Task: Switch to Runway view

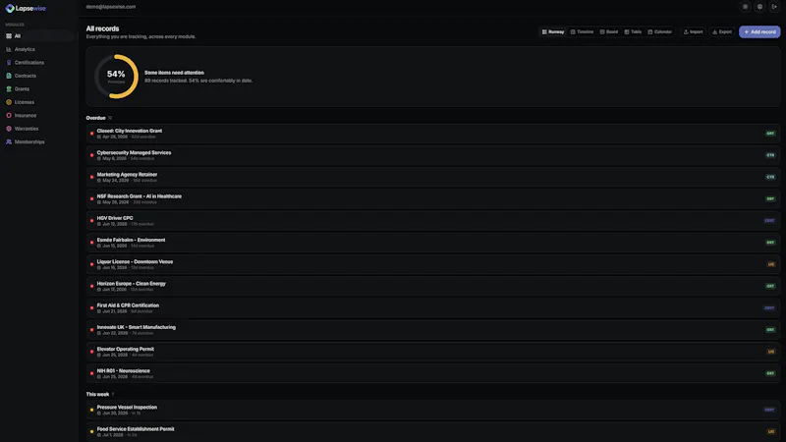Action: point(553,31)
